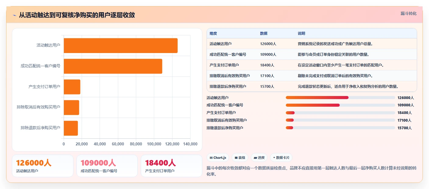Click the 维度 table column header
This screenshot has height=189, width=429.
click(213, 34)
